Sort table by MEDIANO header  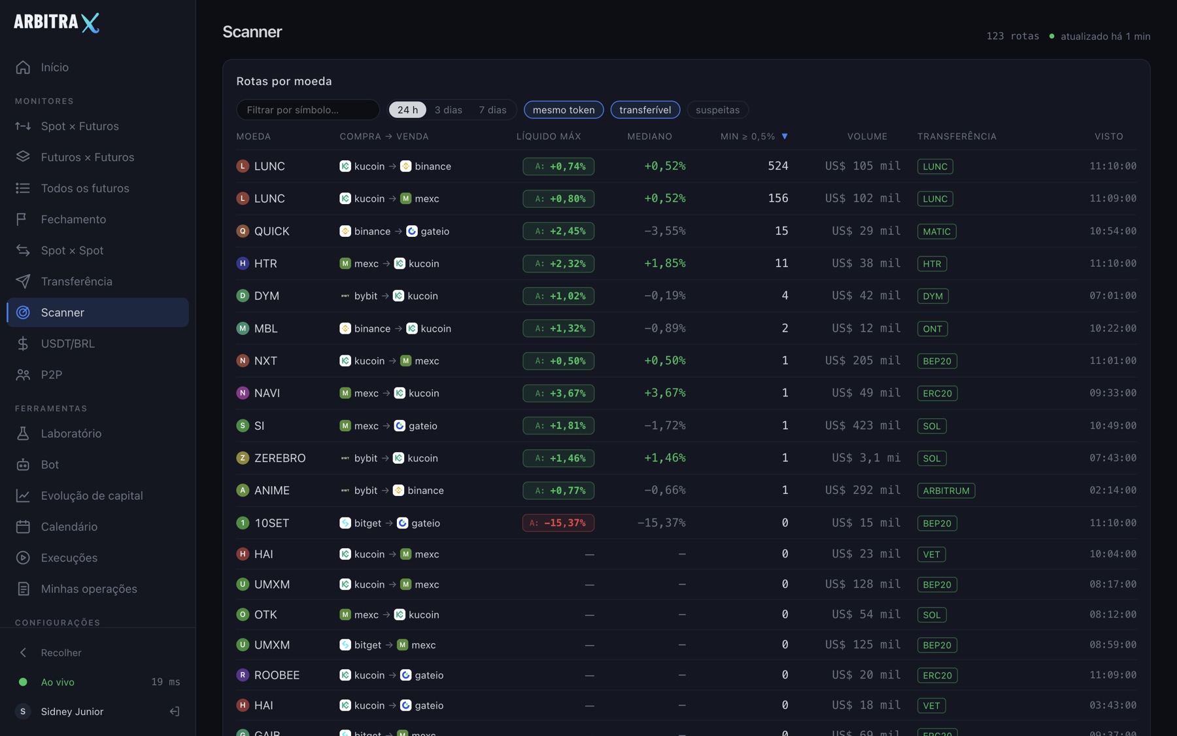[649, 136]
